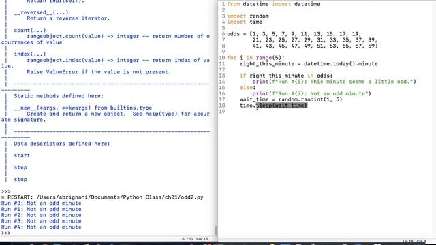436x245 pixels.
Task: Click the 'right_this_minute = datetime.today().minute' line
Action: pyautogui.click(x=309, y=64)
